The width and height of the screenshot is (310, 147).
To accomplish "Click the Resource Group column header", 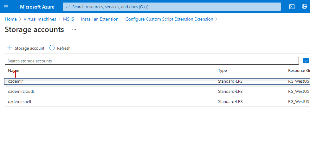I will [299, 71].
